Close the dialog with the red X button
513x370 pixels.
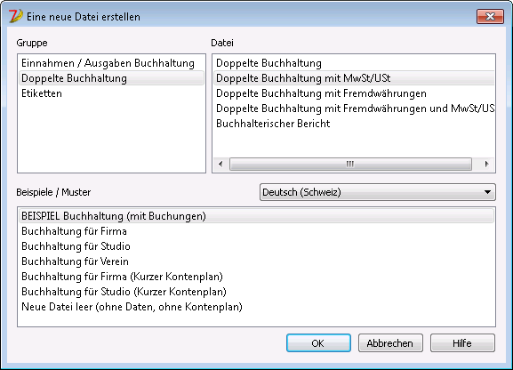[490, 16]
